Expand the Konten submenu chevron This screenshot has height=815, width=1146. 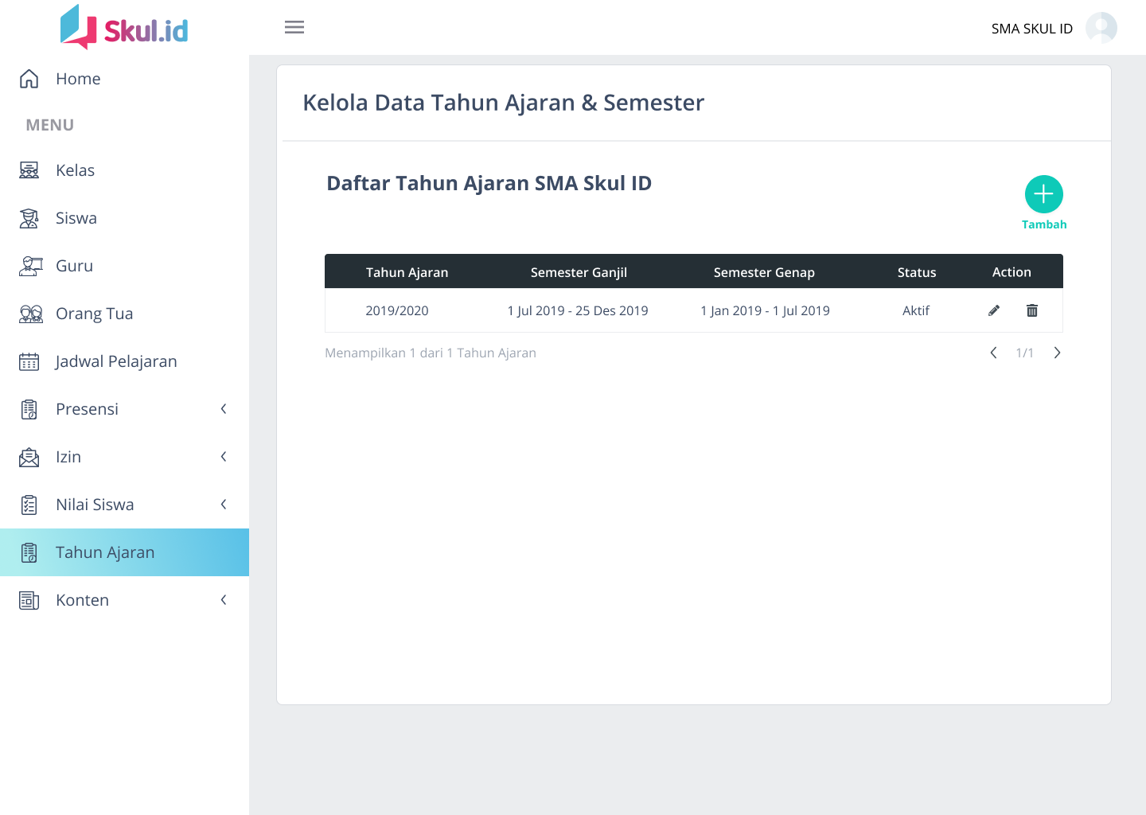tap(224, 600)
